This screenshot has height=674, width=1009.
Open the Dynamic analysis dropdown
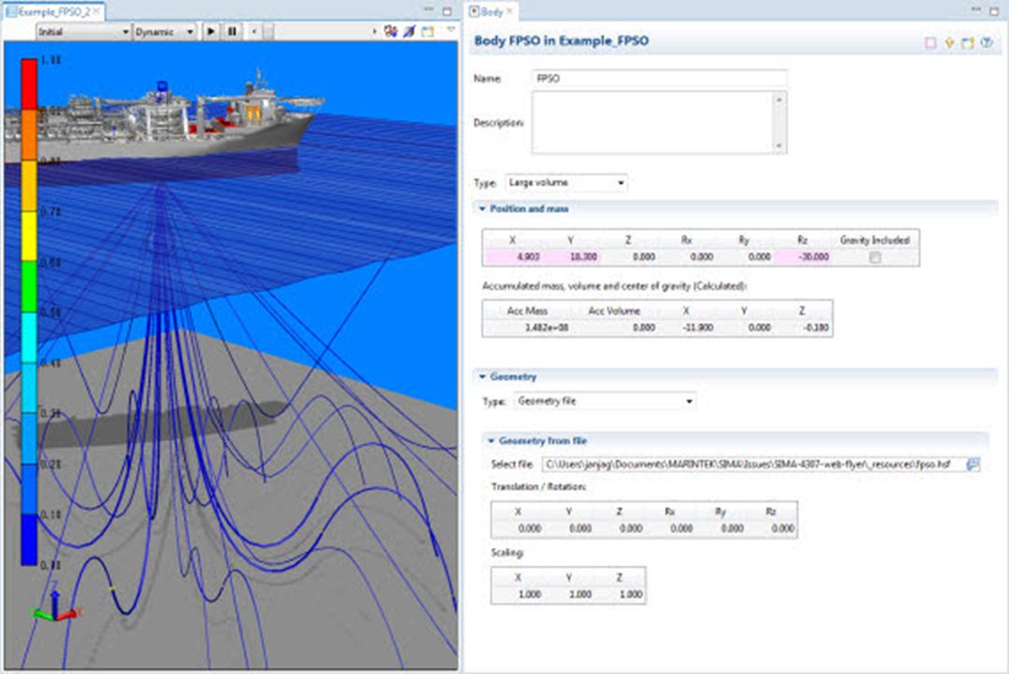coord(164,31)
